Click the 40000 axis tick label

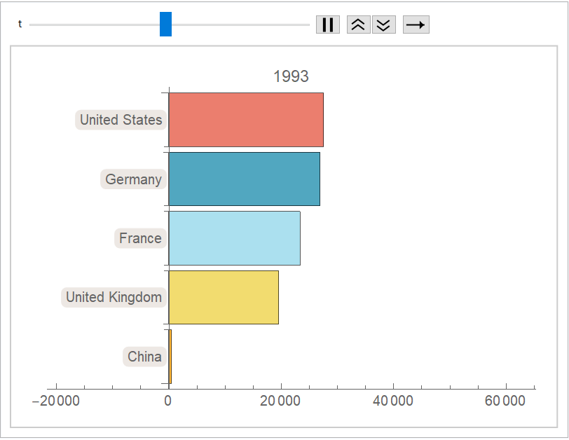[x=392, y=401]
